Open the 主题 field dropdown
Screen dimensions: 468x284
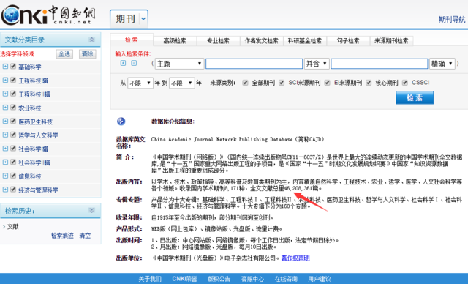pyautogui.click(x=179, y=64)
